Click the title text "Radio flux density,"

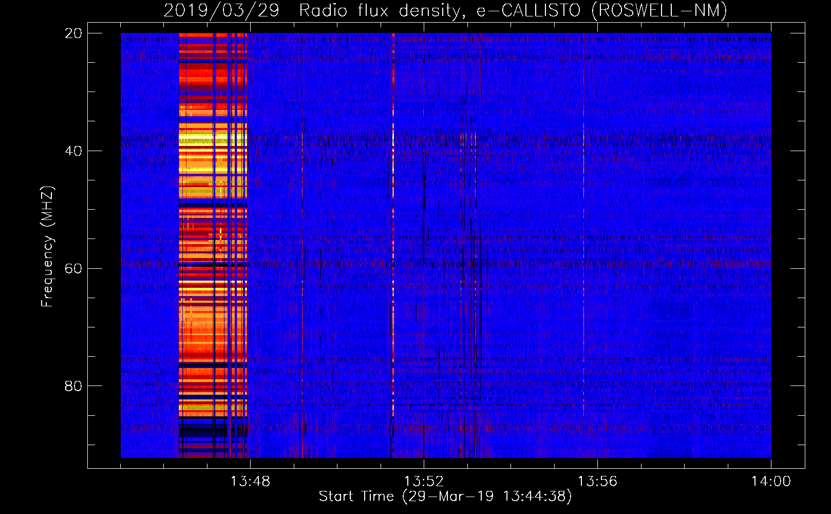point(383,10)
